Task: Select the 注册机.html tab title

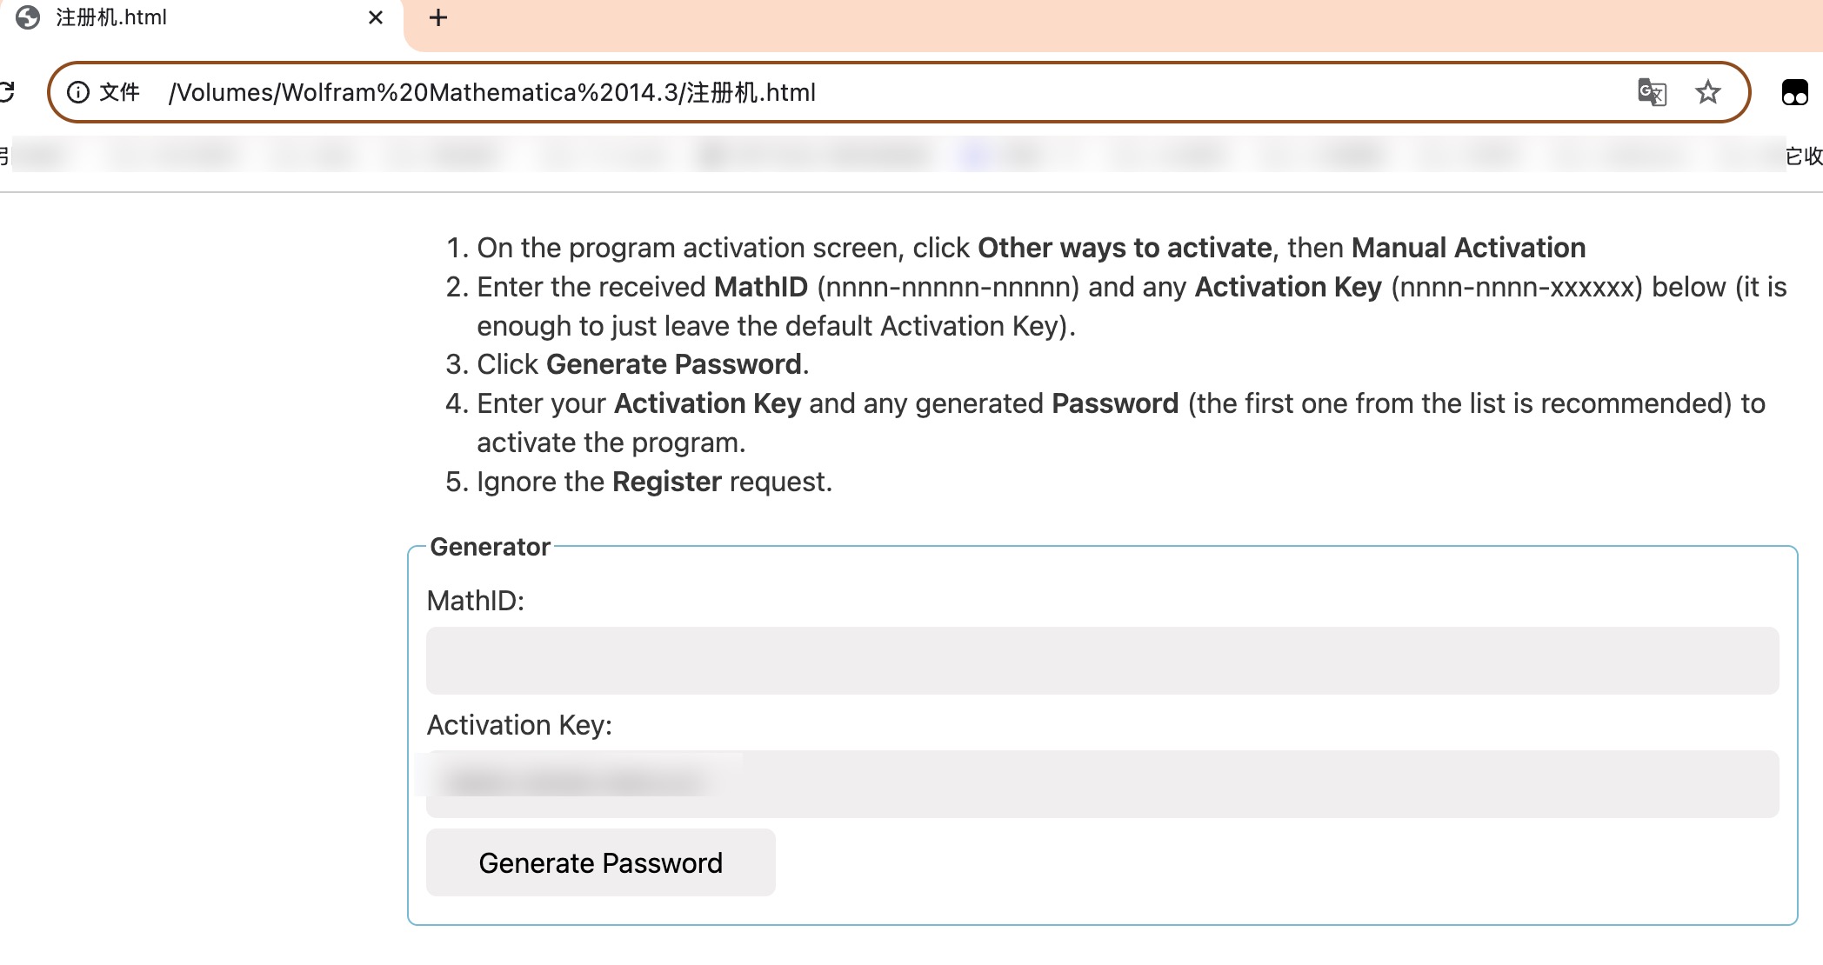Action: [x=111, y=17]
